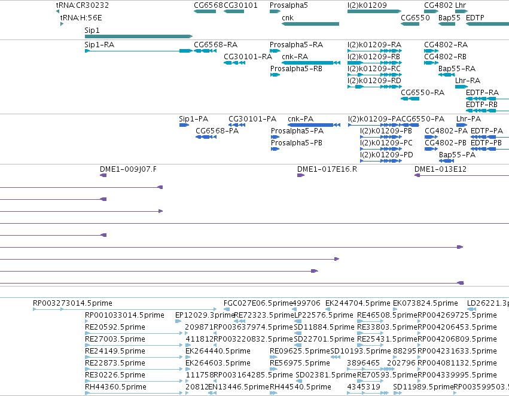Select the EK264440.5prime EST label

218,352
